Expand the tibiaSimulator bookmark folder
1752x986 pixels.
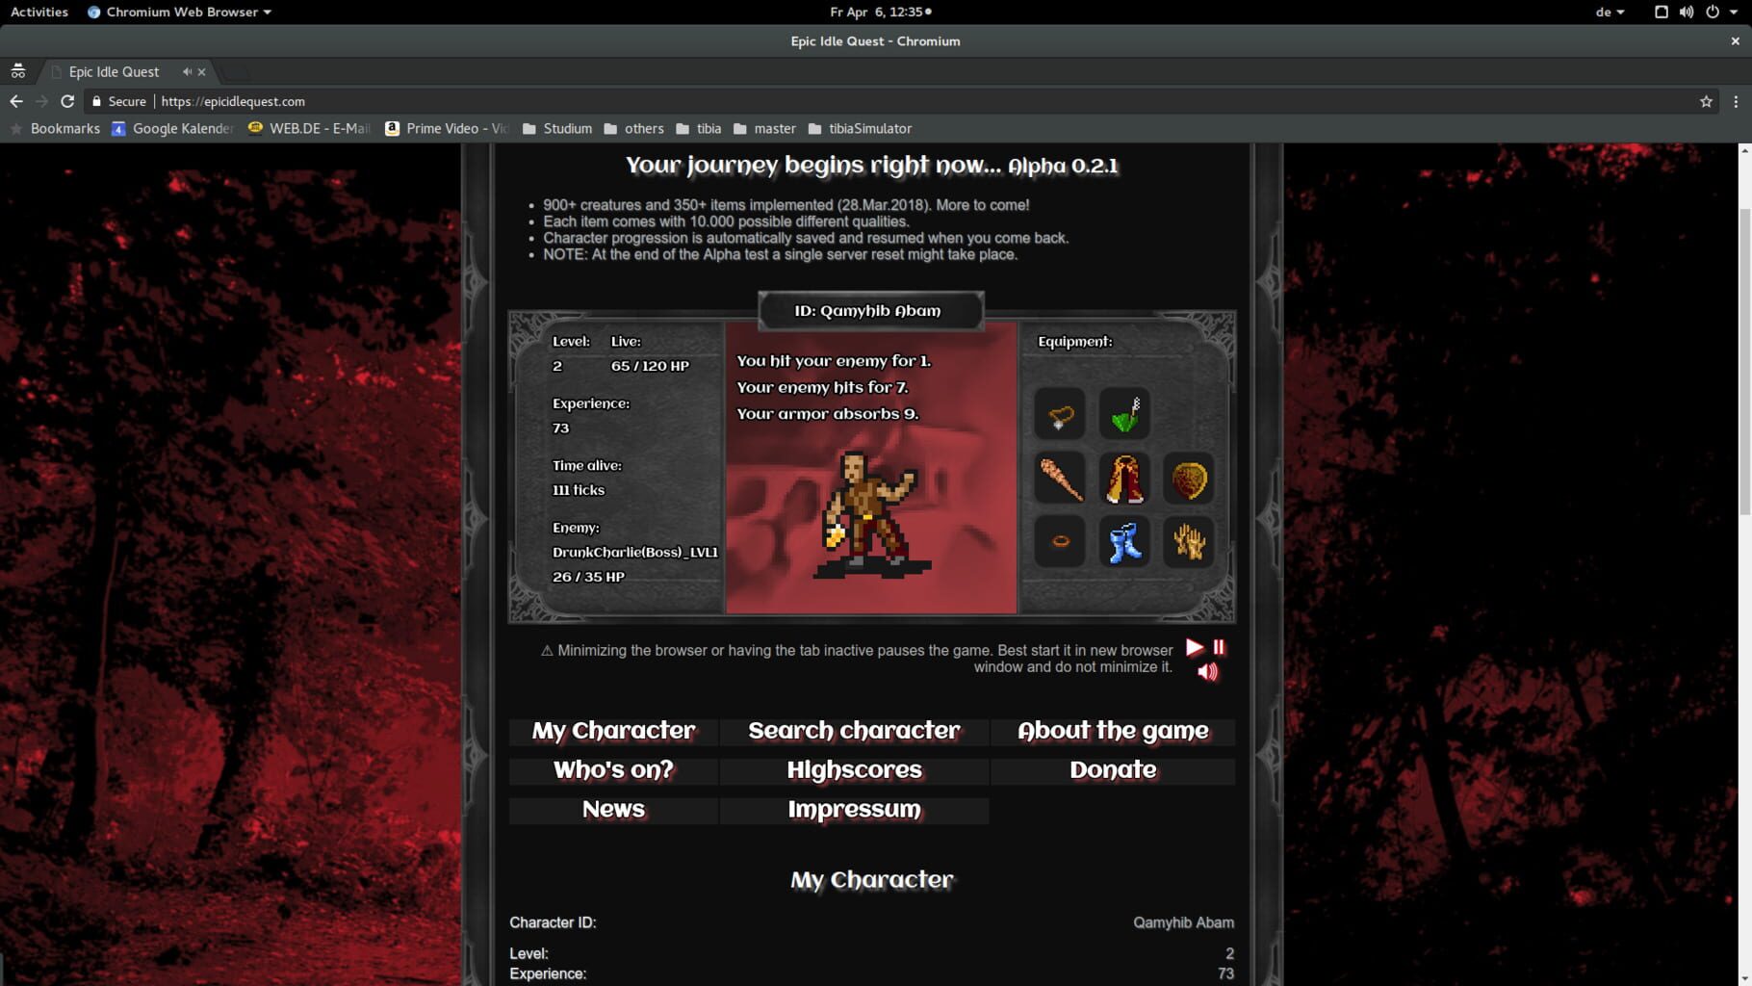pyautogui.click(x=860, y=128)
